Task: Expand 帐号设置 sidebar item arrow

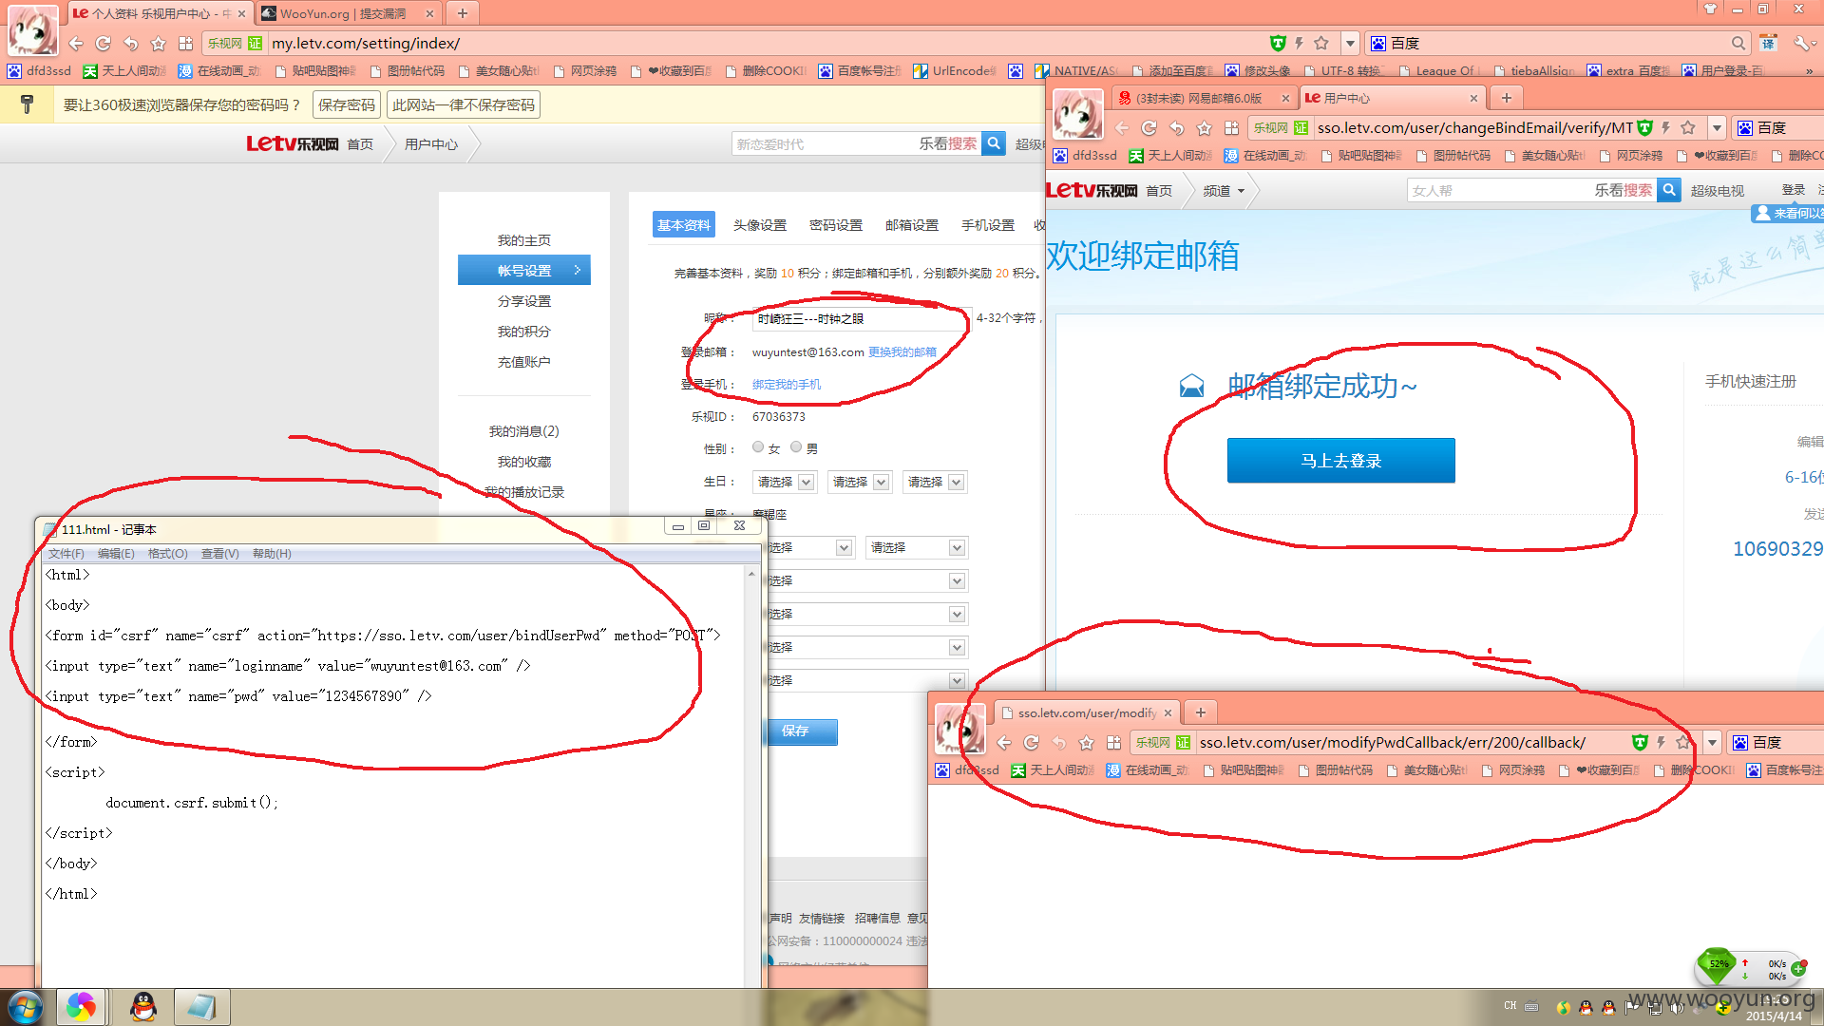Action: (x=577, y=270)
